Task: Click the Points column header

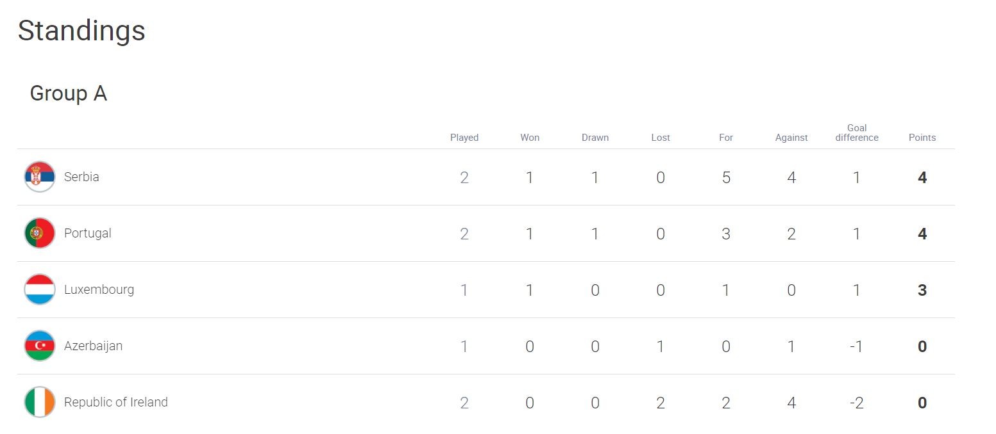Action: click(x=922, y=138)
